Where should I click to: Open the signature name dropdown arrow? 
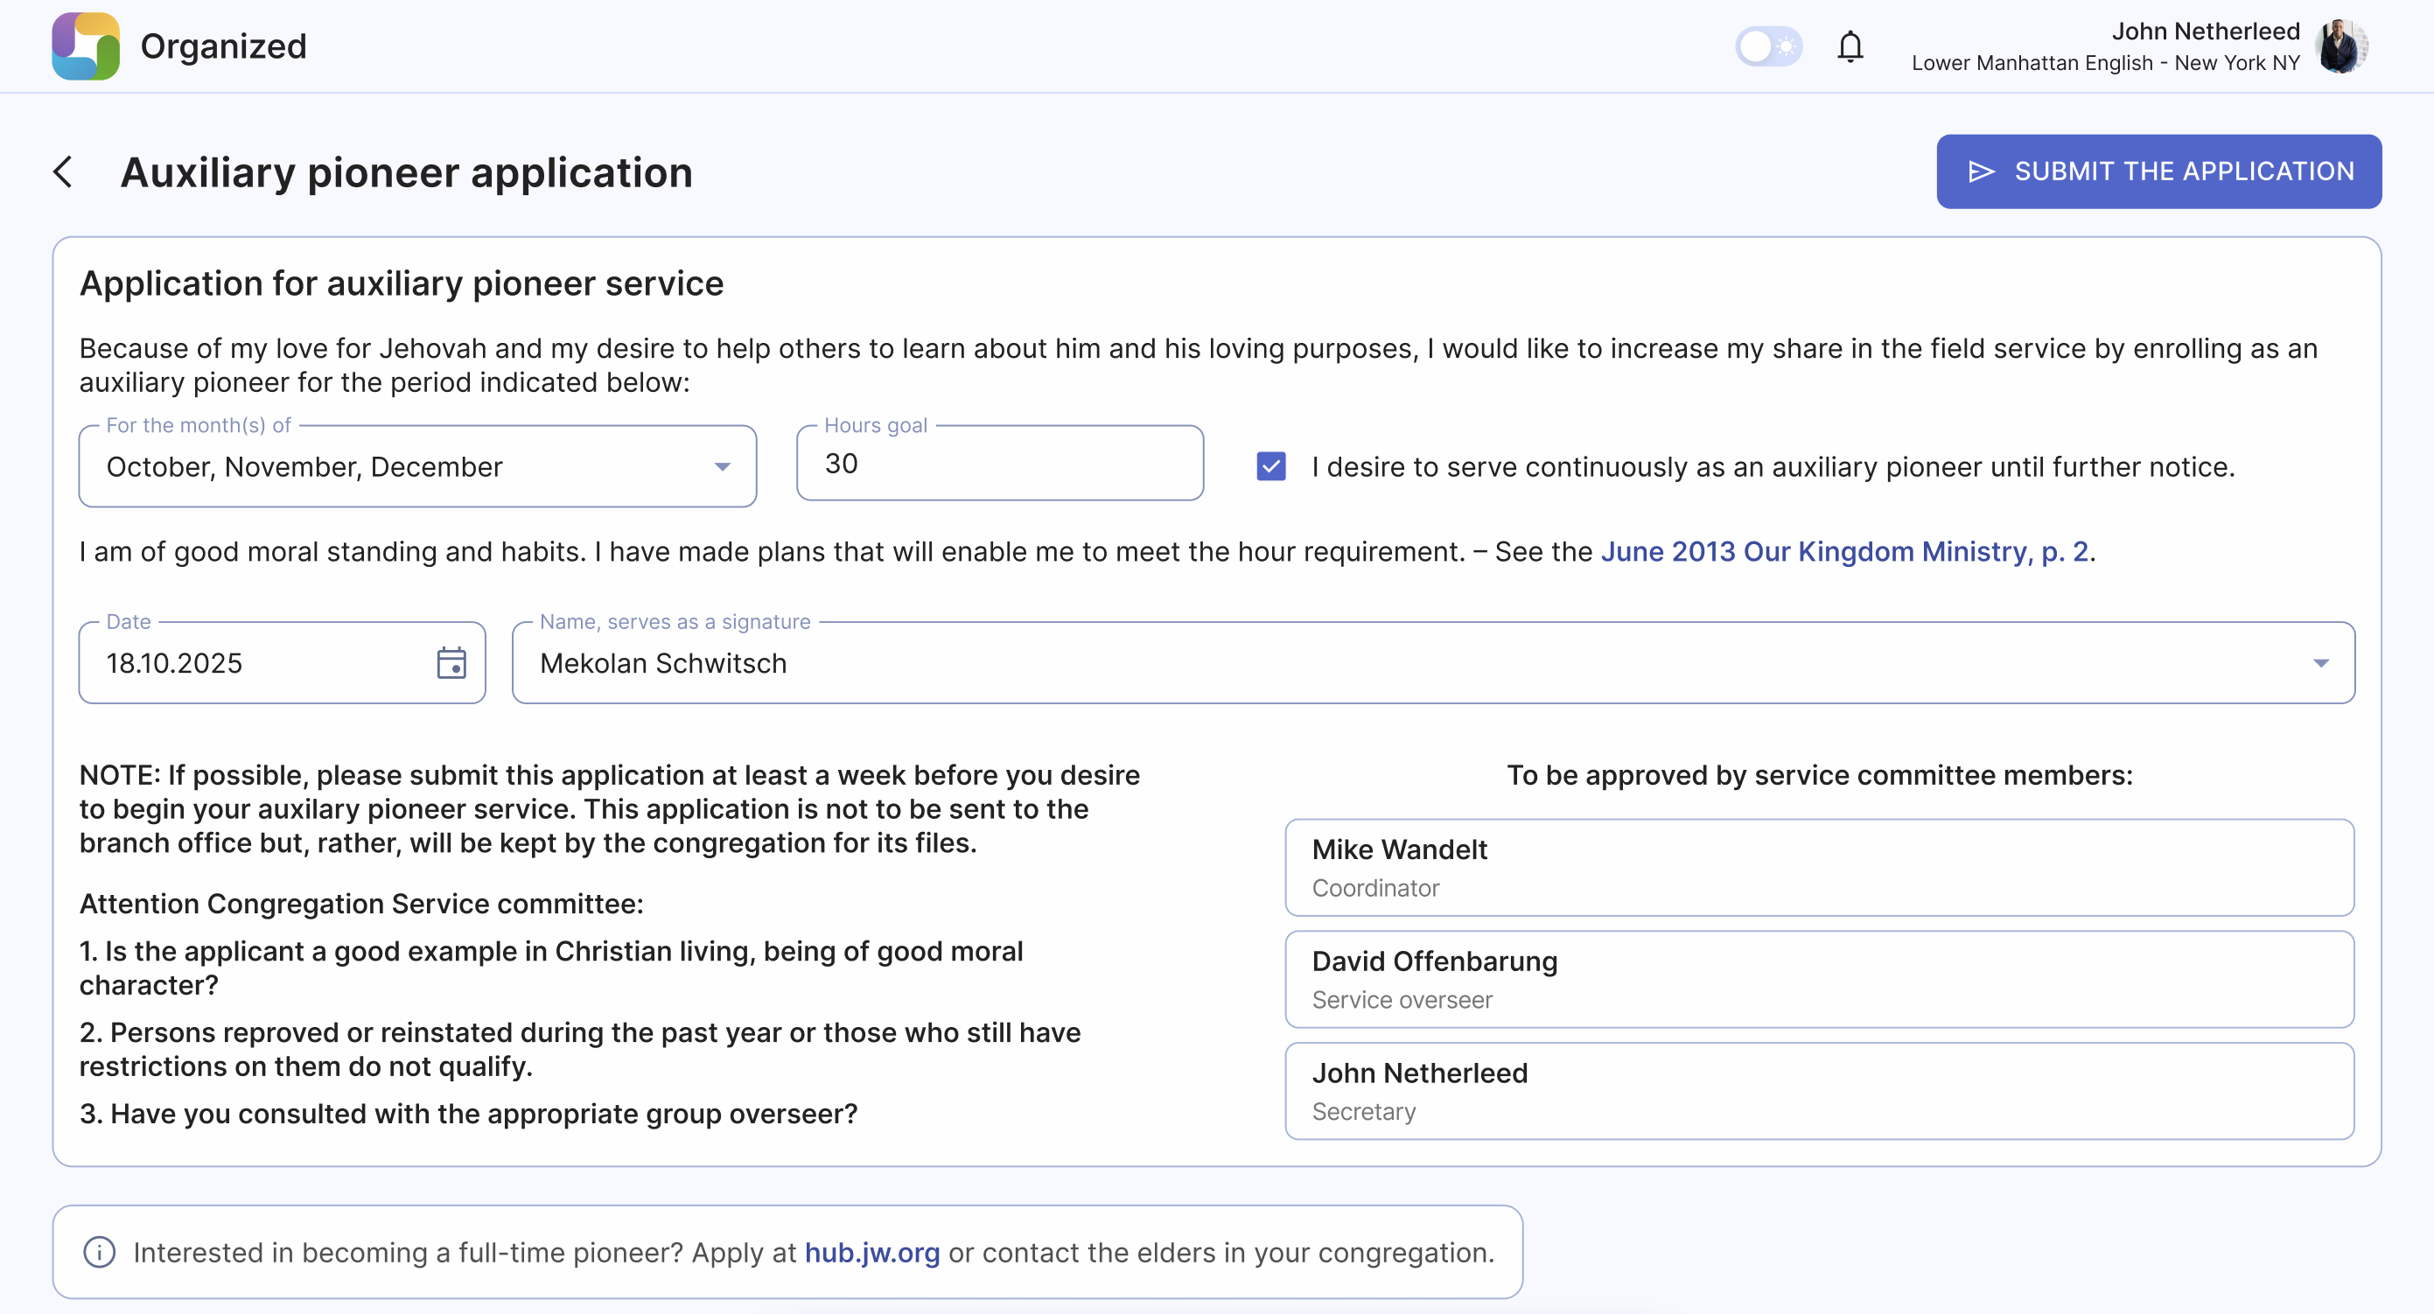click(2319, 663)
